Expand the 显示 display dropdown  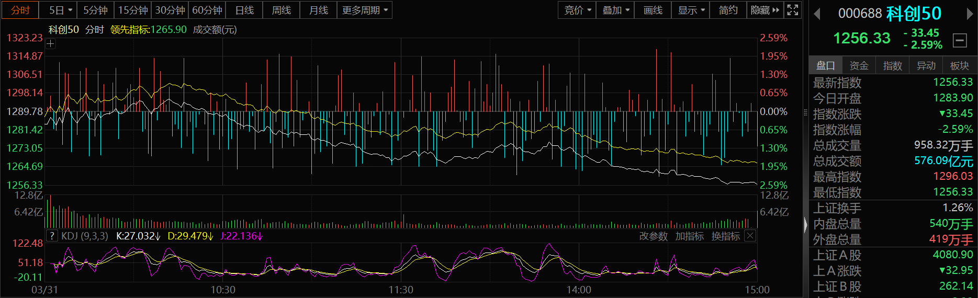(x=691, y=10)
